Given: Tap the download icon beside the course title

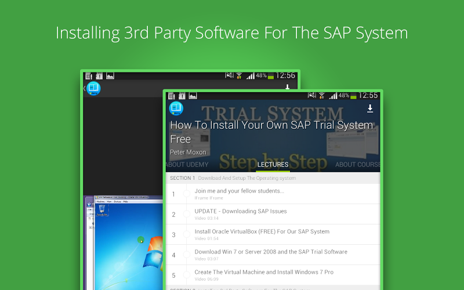Looking at the screenshot, I should pyautogui.click(x=370, y=109).
